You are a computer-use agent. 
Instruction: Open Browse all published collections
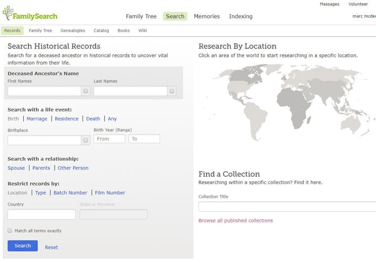pyautogui.click(x=236, y=220)
